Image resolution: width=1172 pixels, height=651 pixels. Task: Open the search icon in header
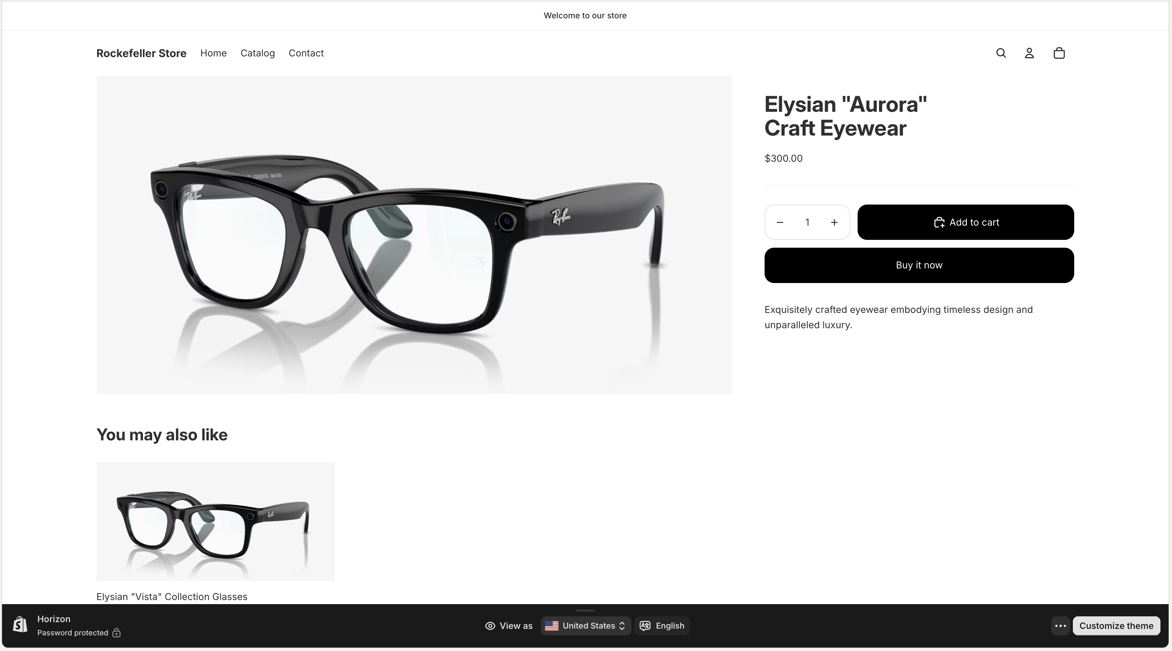1001,53
